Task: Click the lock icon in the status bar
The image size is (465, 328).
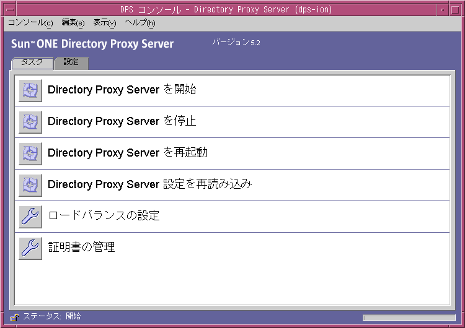Action: coord(14,317)
